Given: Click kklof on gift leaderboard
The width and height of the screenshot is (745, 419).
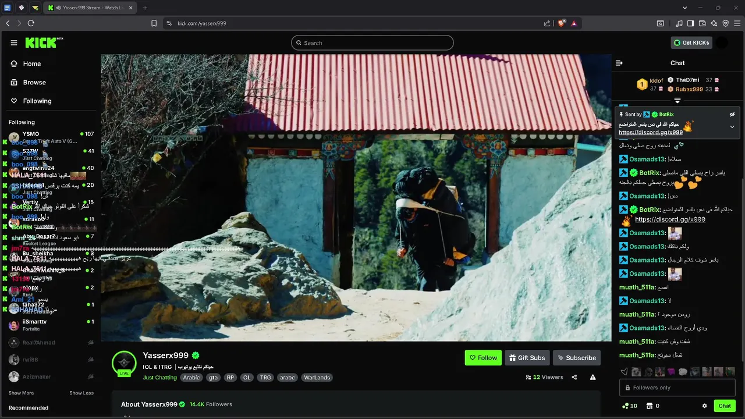Looking at the screenshot, I should 657,80.
